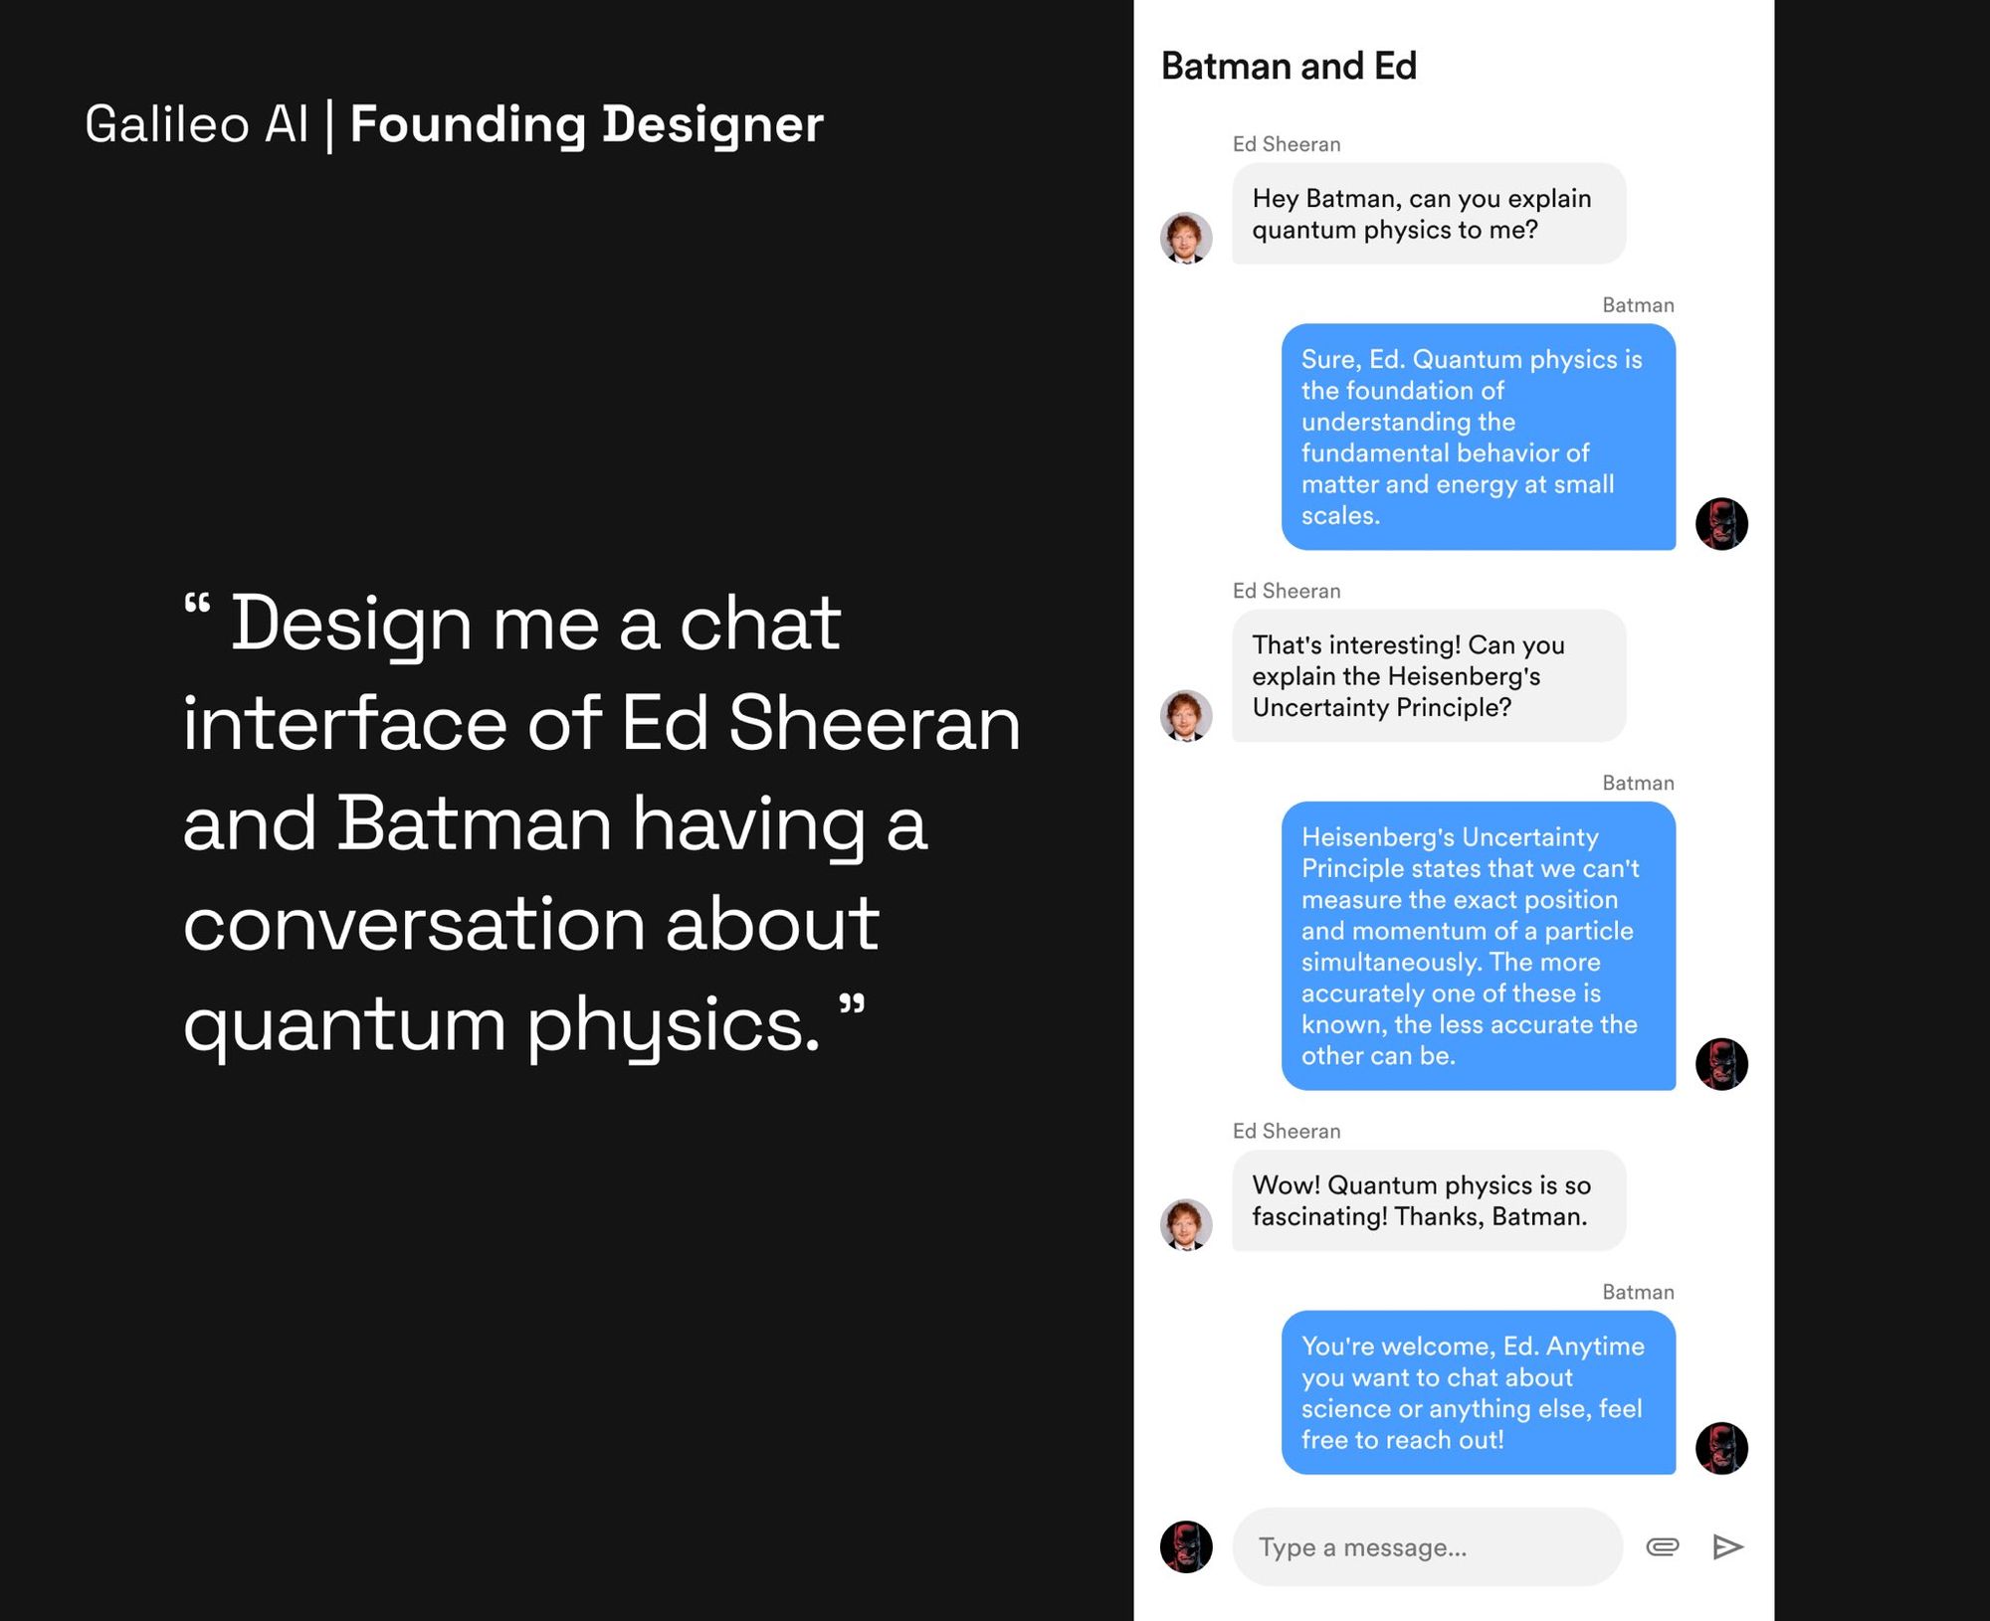Click the first 'Ed Sheeran' sender label
The height and width of the screenshot is (1621, 1990).
(1287, 144)
